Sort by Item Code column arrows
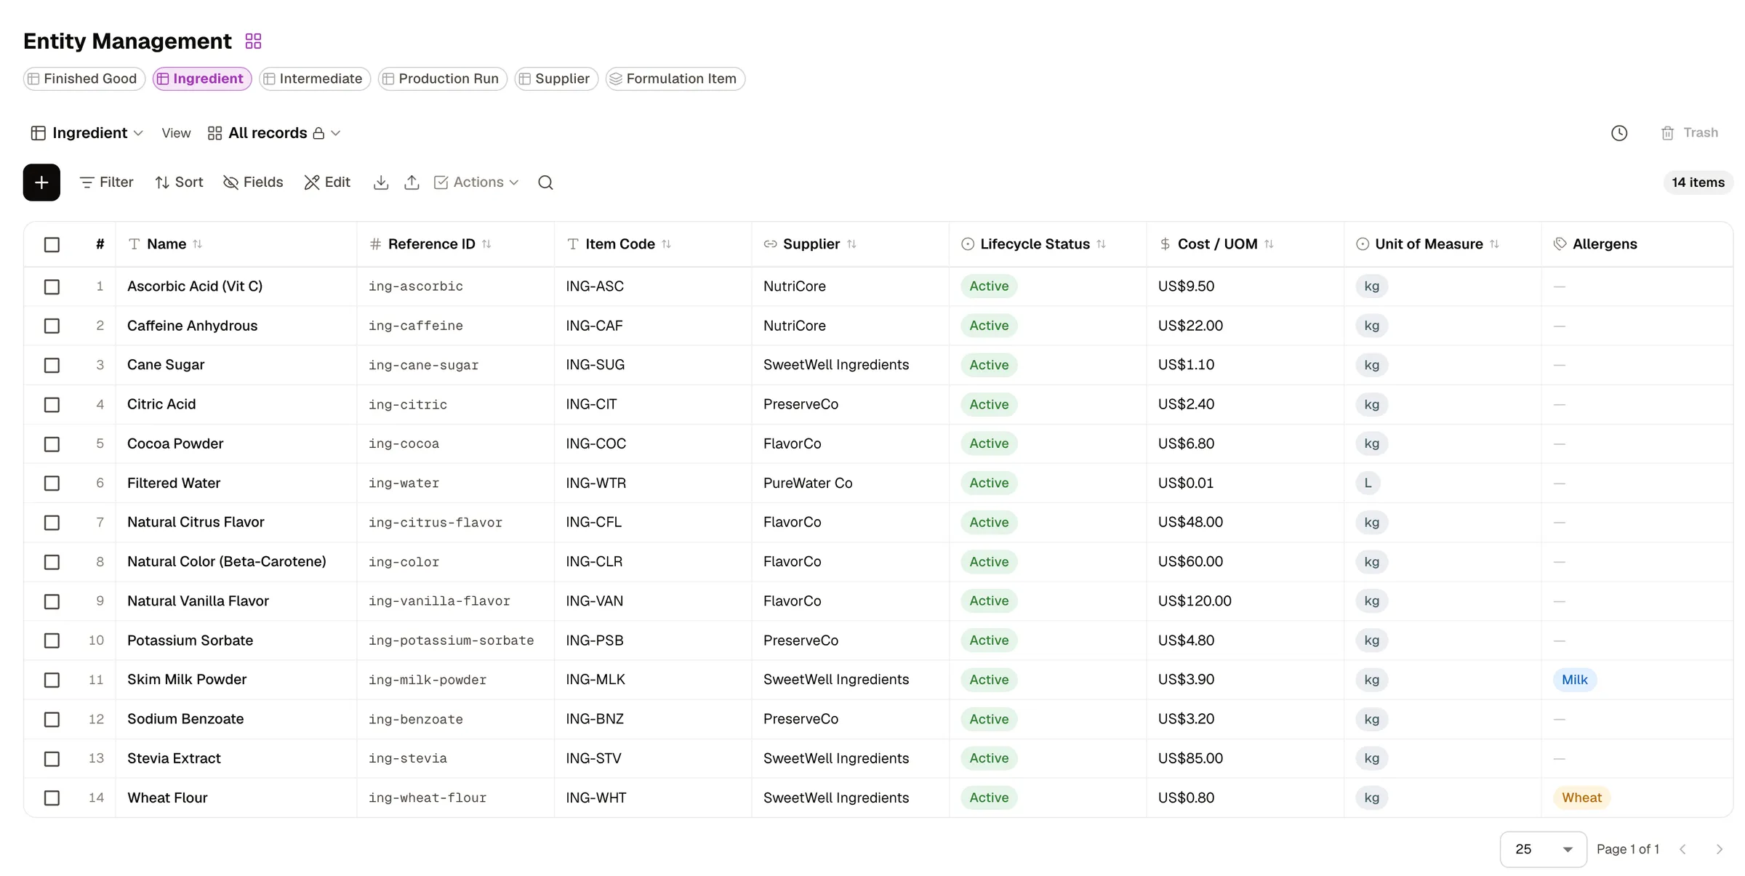 pyautogui.click(x=666, y=244)
